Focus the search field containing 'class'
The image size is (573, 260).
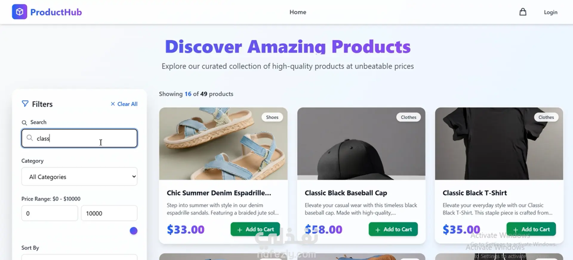pyautogui.click(x=79, y=138)
